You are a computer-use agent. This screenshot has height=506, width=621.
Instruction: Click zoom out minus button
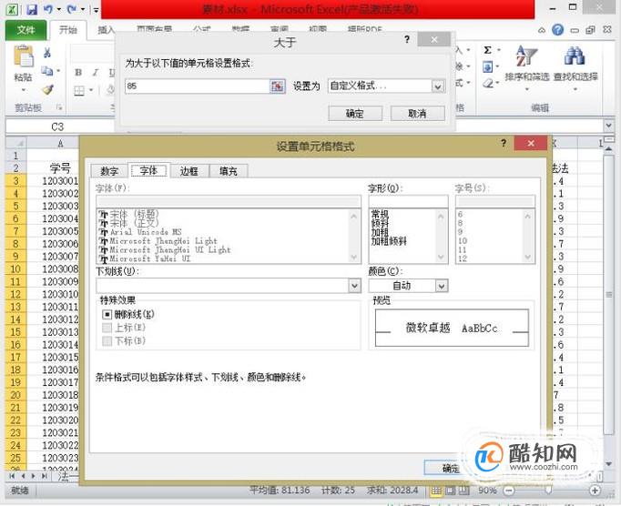pos(509,491)
